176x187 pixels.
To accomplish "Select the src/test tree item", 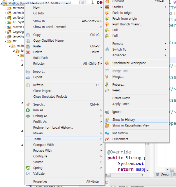I will 19,18.
